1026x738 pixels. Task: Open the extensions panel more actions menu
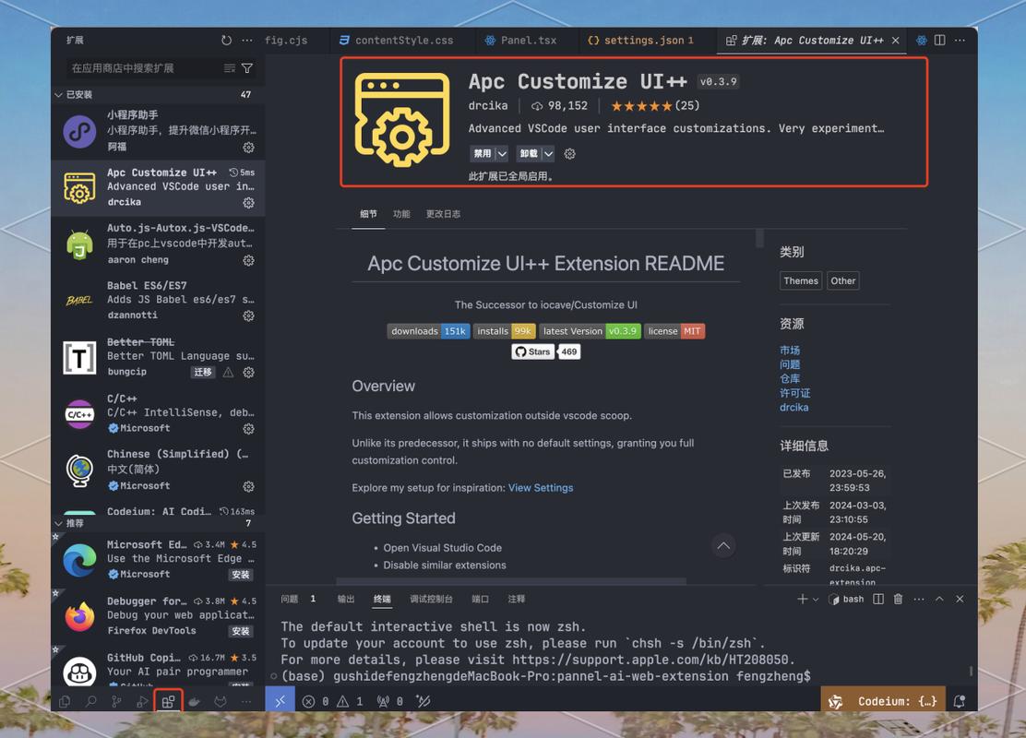click(246, 40)
